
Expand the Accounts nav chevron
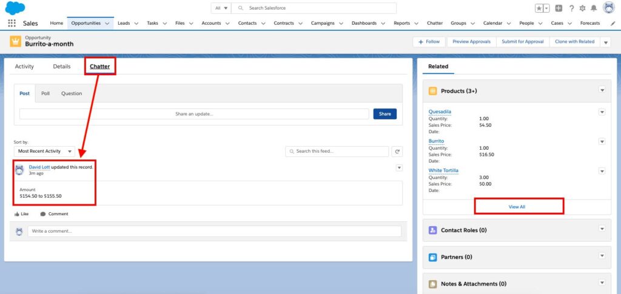click(x=227, y=24)
